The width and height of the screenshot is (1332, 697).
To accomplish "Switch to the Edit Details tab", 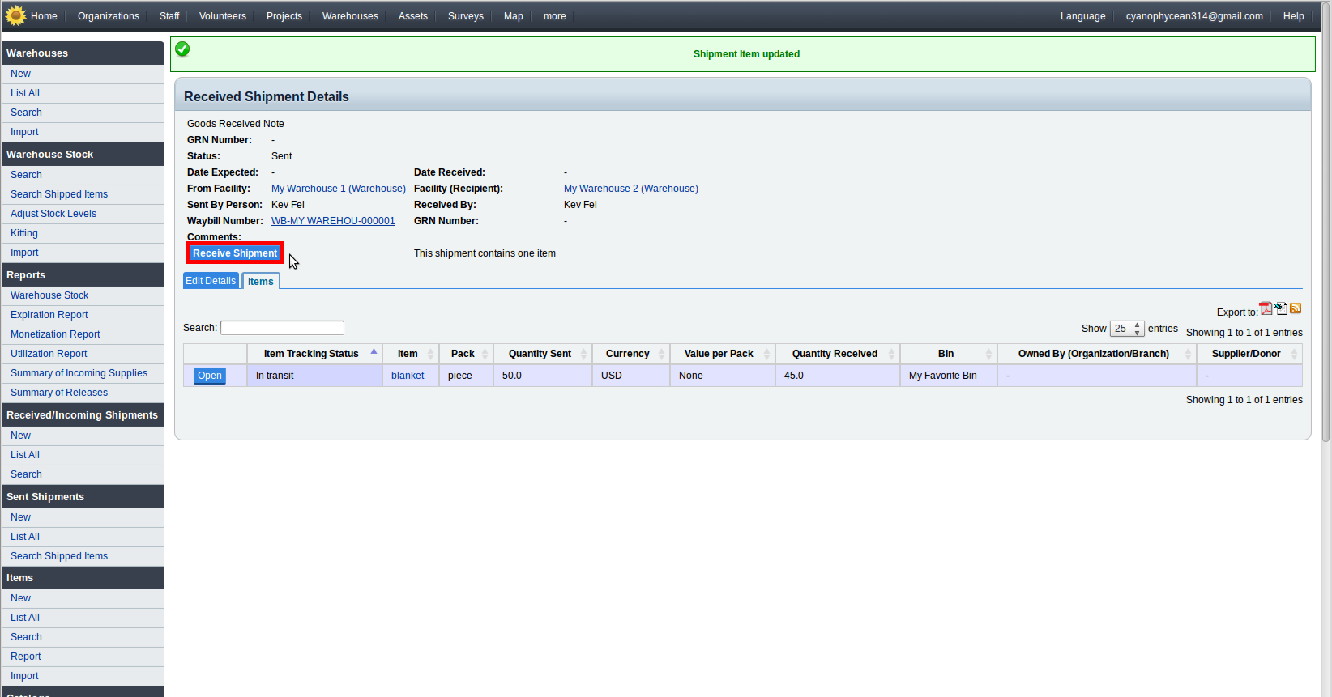I will click(x=211, y=281).
